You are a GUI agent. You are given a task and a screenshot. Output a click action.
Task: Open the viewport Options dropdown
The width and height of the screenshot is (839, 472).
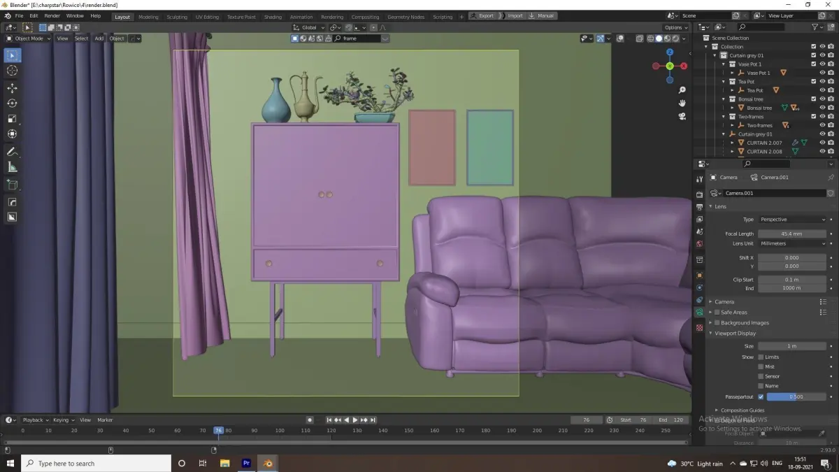(x=675, y=27)
